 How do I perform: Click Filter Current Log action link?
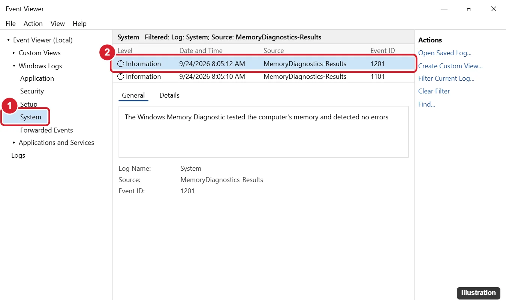[x=446, y=78]
